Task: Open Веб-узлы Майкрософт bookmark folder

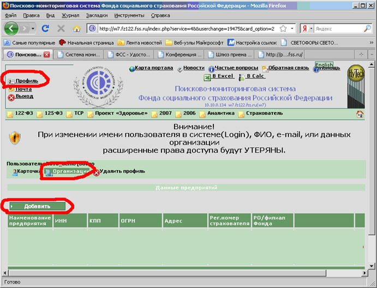Action: [195, 43]
